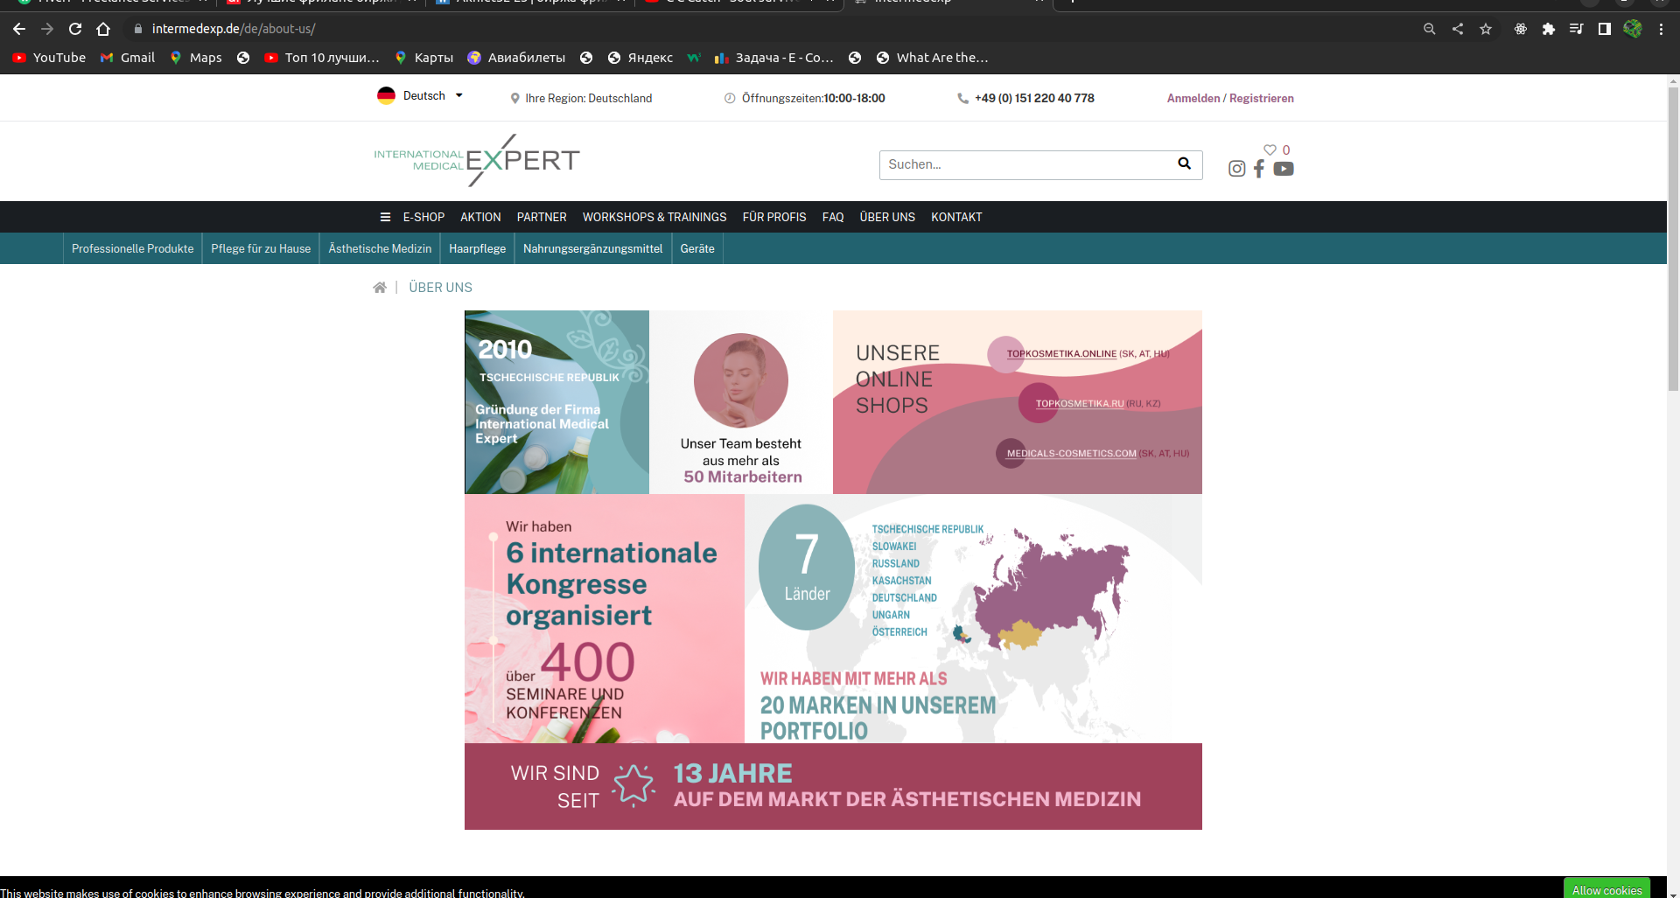Select the Haarpflege category tab

click(x=477, y=249)
